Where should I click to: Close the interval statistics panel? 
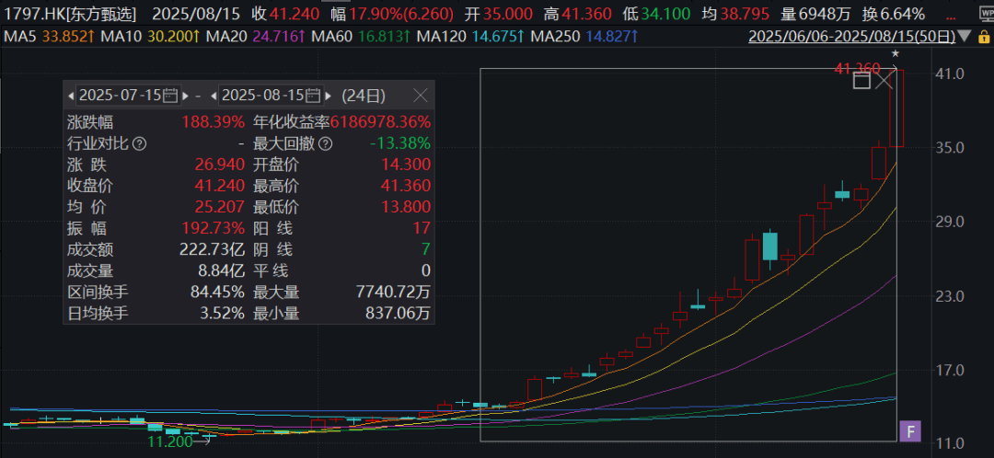(x=421, y=96)
